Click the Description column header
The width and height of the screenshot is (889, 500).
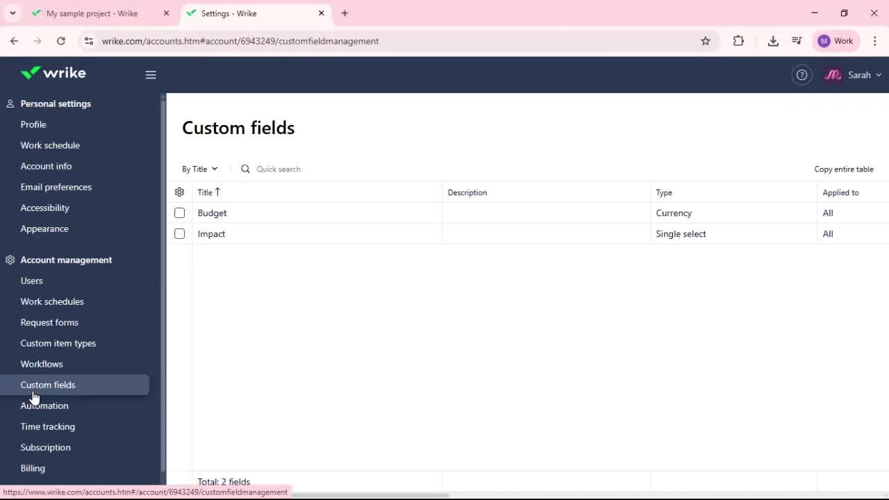point(467,192)
